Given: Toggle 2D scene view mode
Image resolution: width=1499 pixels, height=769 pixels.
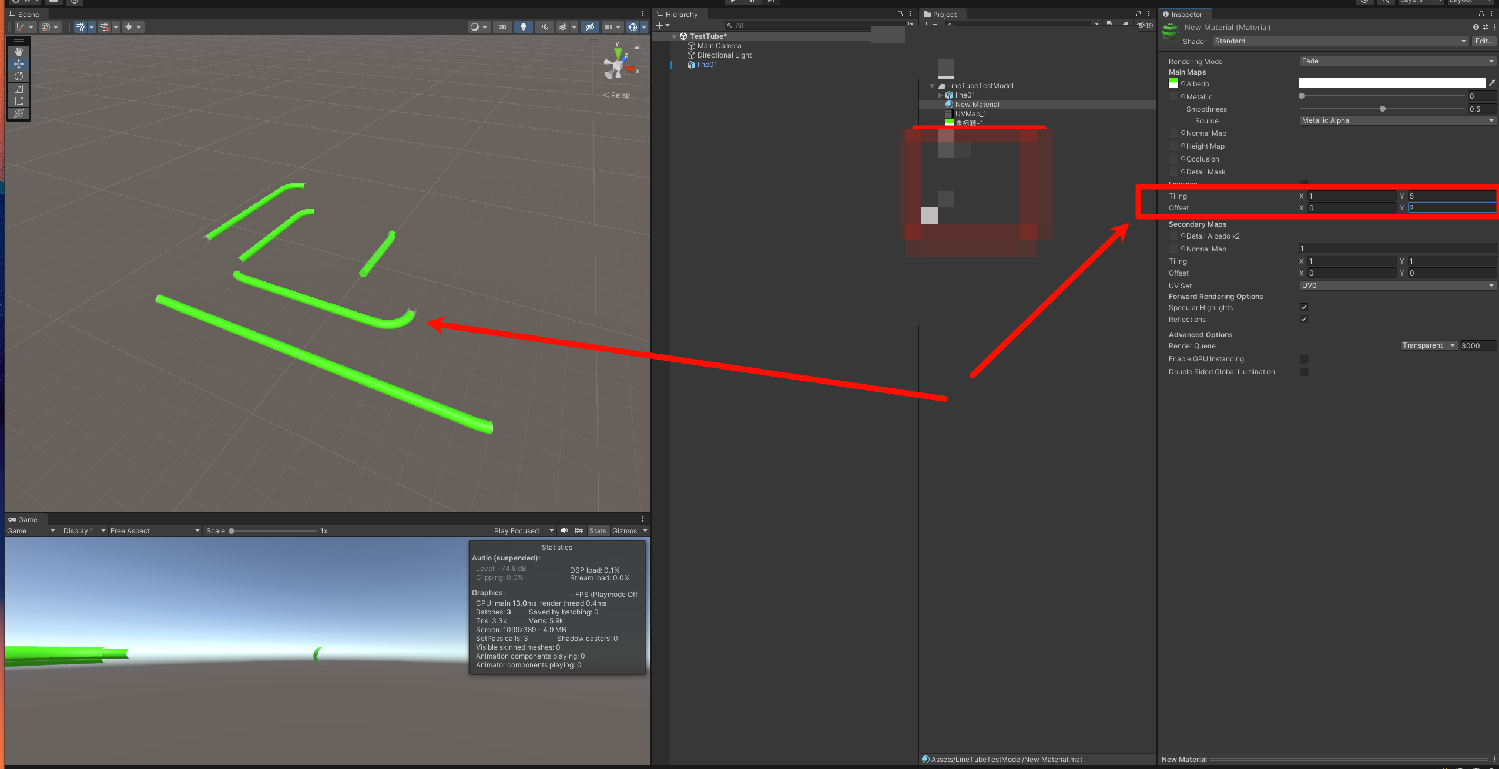Looking at the screenshot, I should tap(502, 27).
